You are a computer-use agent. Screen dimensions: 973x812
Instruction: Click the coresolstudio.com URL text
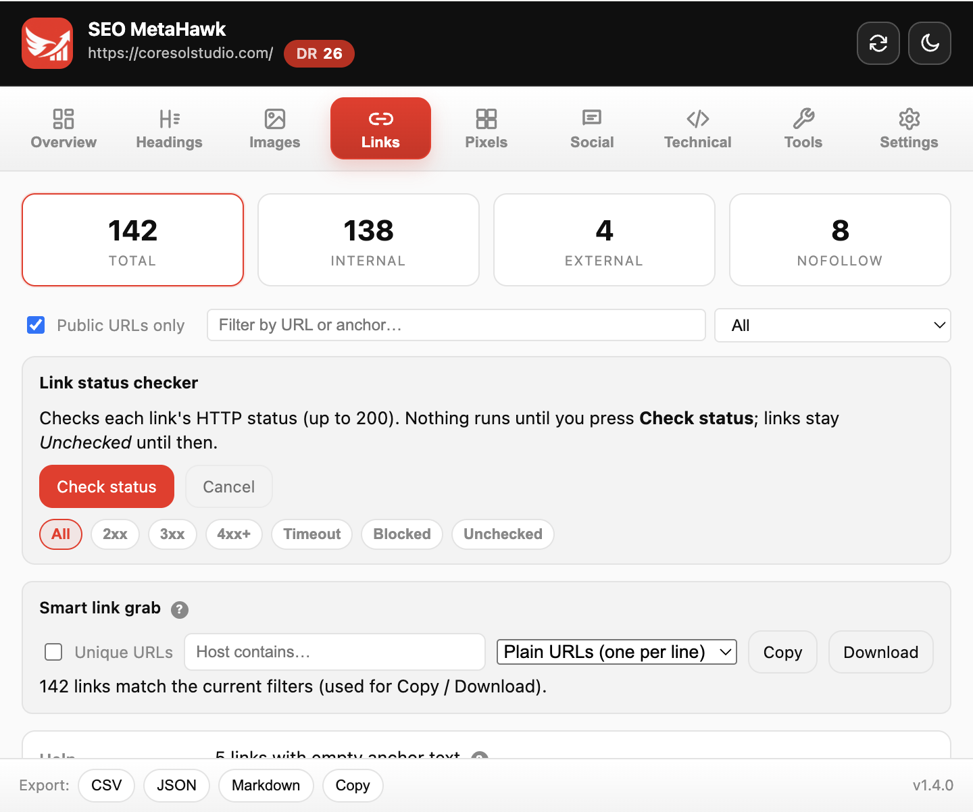point(180,53)
